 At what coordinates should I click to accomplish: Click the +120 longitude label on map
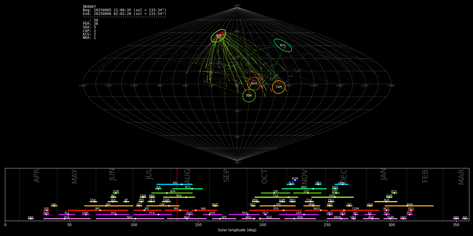click(133, 86)
